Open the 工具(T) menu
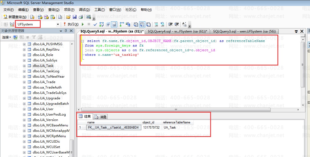Screen dimensions: 310x157 point(99,10)
